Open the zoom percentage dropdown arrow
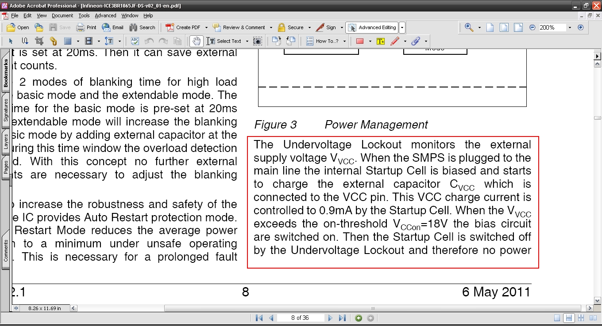 click(x=570, y=27)
